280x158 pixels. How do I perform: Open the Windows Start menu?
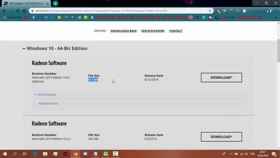[5, 154]
